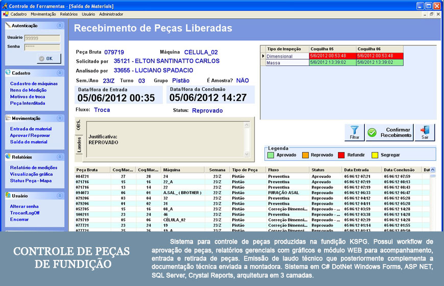Go to Entrada de material
Screen dimensions: 444x286
[x=31, y=129]
